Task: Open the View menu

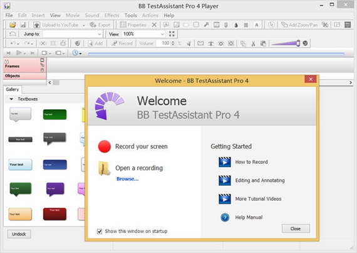Action: (x=55, y=15)
